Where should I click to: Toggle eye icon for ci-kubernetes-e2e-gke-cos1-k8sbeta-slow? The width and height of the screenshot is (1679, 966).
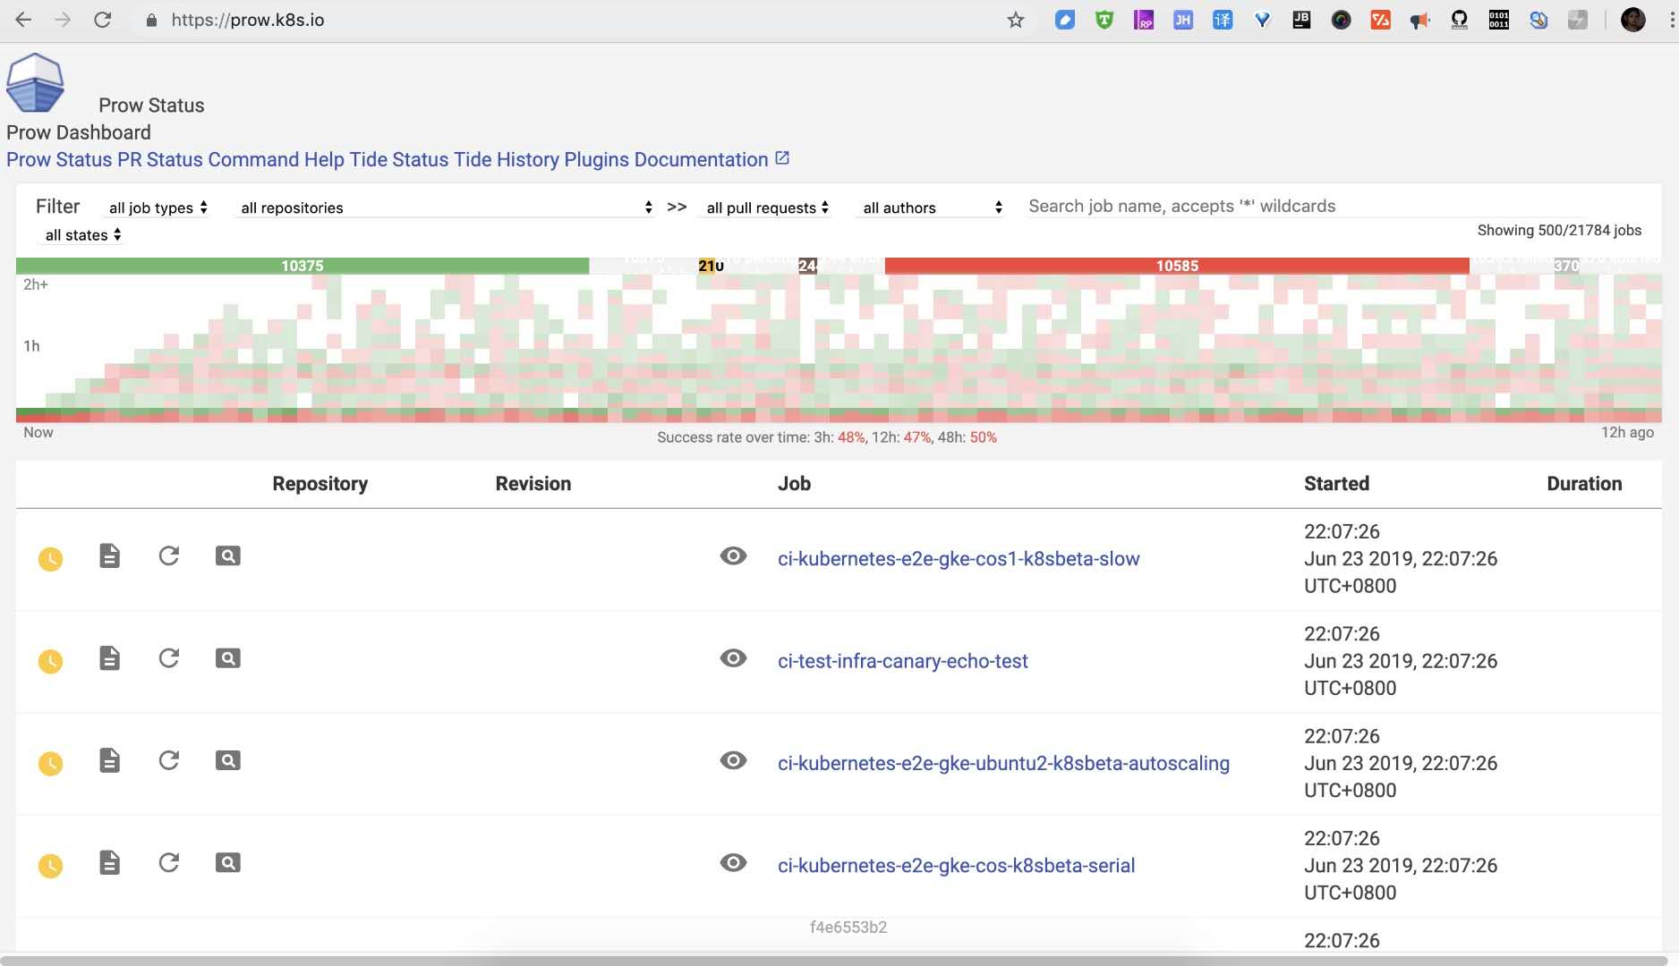pyautogui.click(x=733, y=556)
